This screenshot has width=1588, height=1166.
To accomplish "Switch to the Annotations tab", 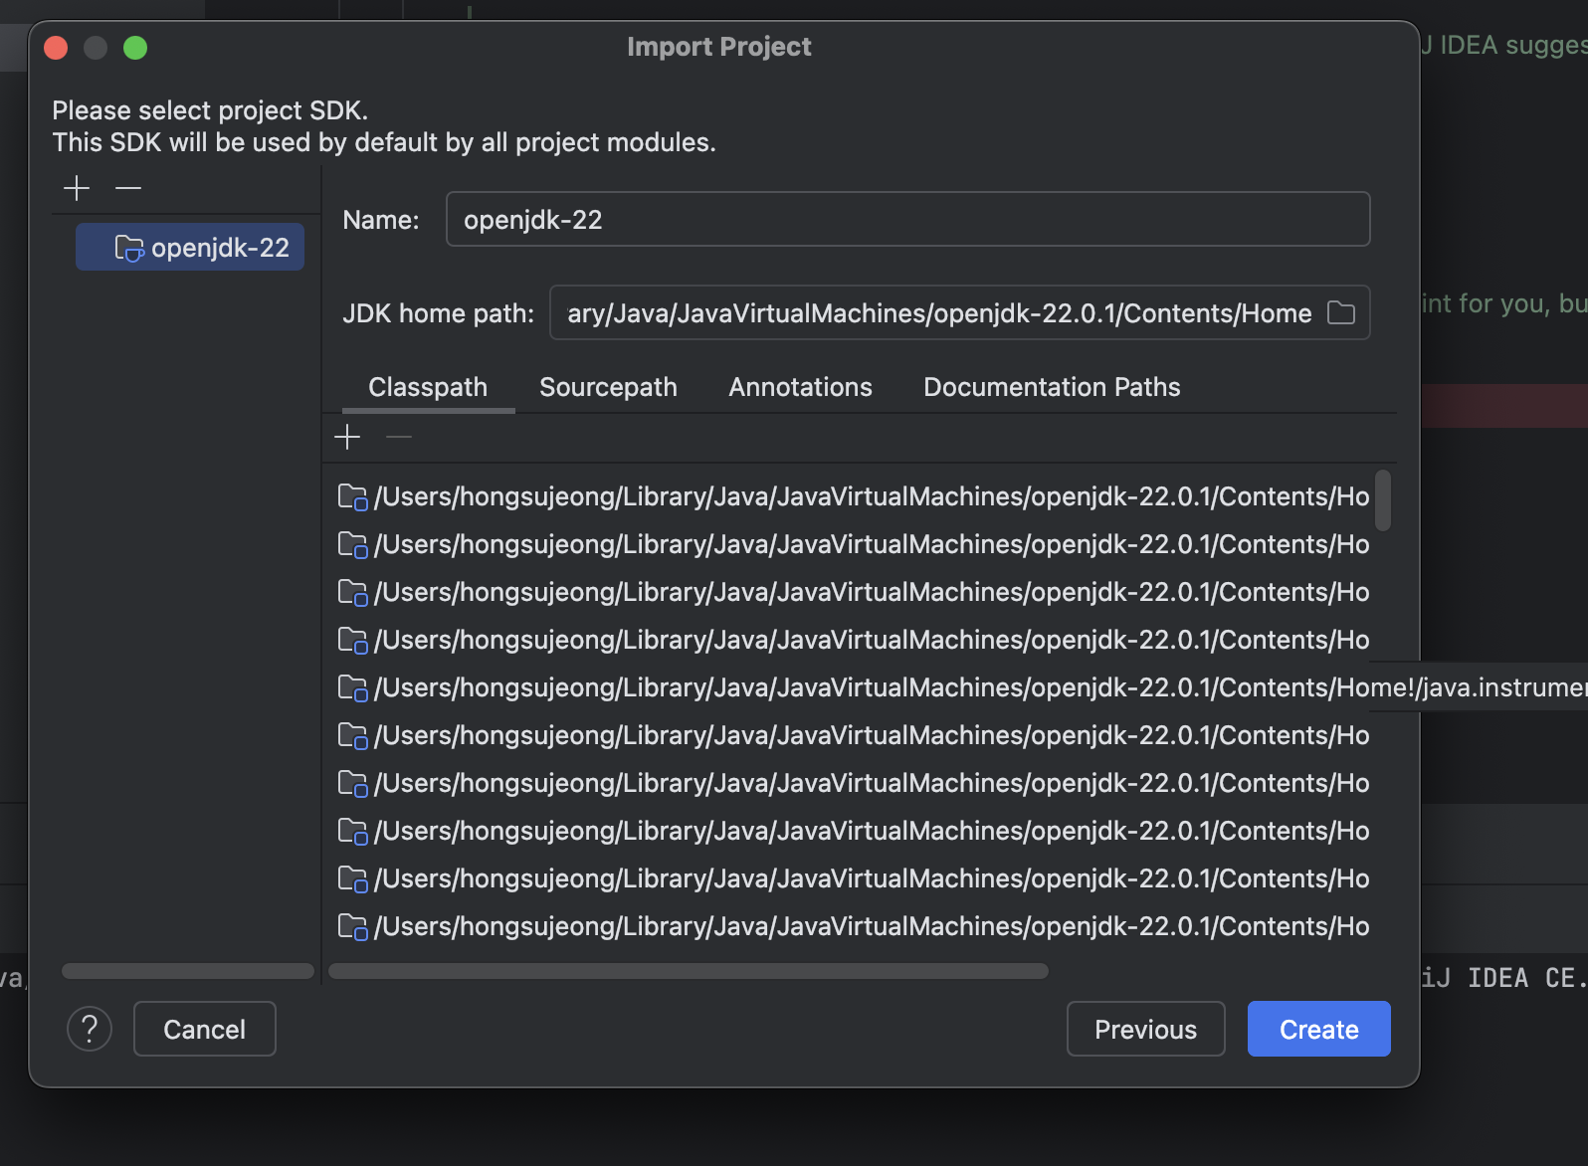I will pos(800,387).
